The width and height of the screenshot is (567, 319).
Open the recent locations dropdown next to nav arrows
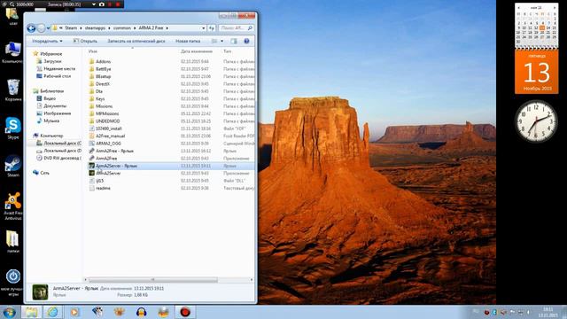pyautogui.click(x=48, y=28)
